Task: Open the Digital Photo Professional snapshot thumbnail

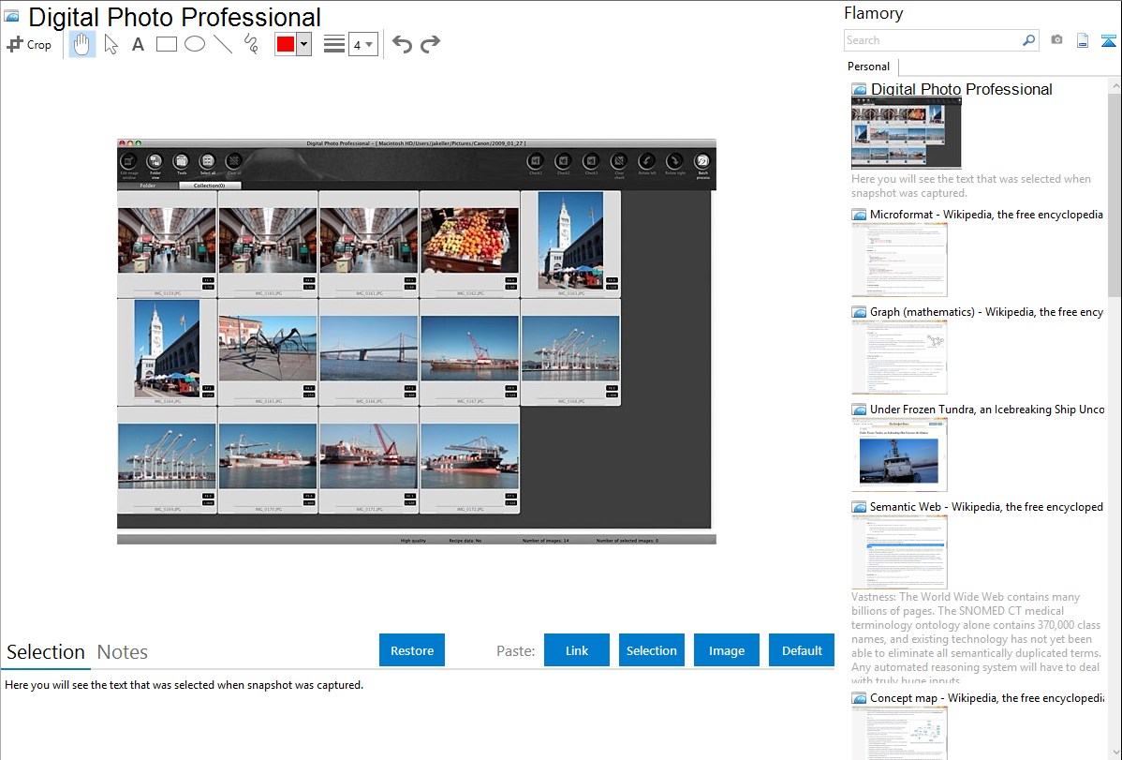Action: point(906,134)
